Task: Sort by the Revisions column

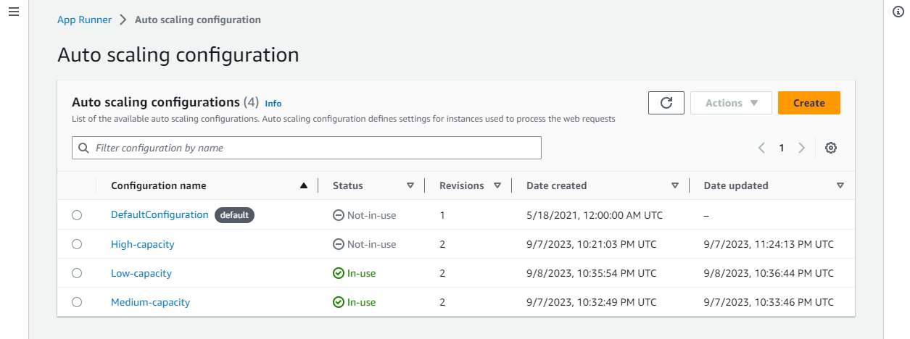Action: tap(497, 186)
